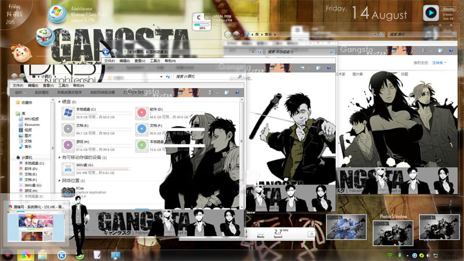Open the purple 游戏 (H:) drive icon
464x261 pixels.
[x=68, y=146]
